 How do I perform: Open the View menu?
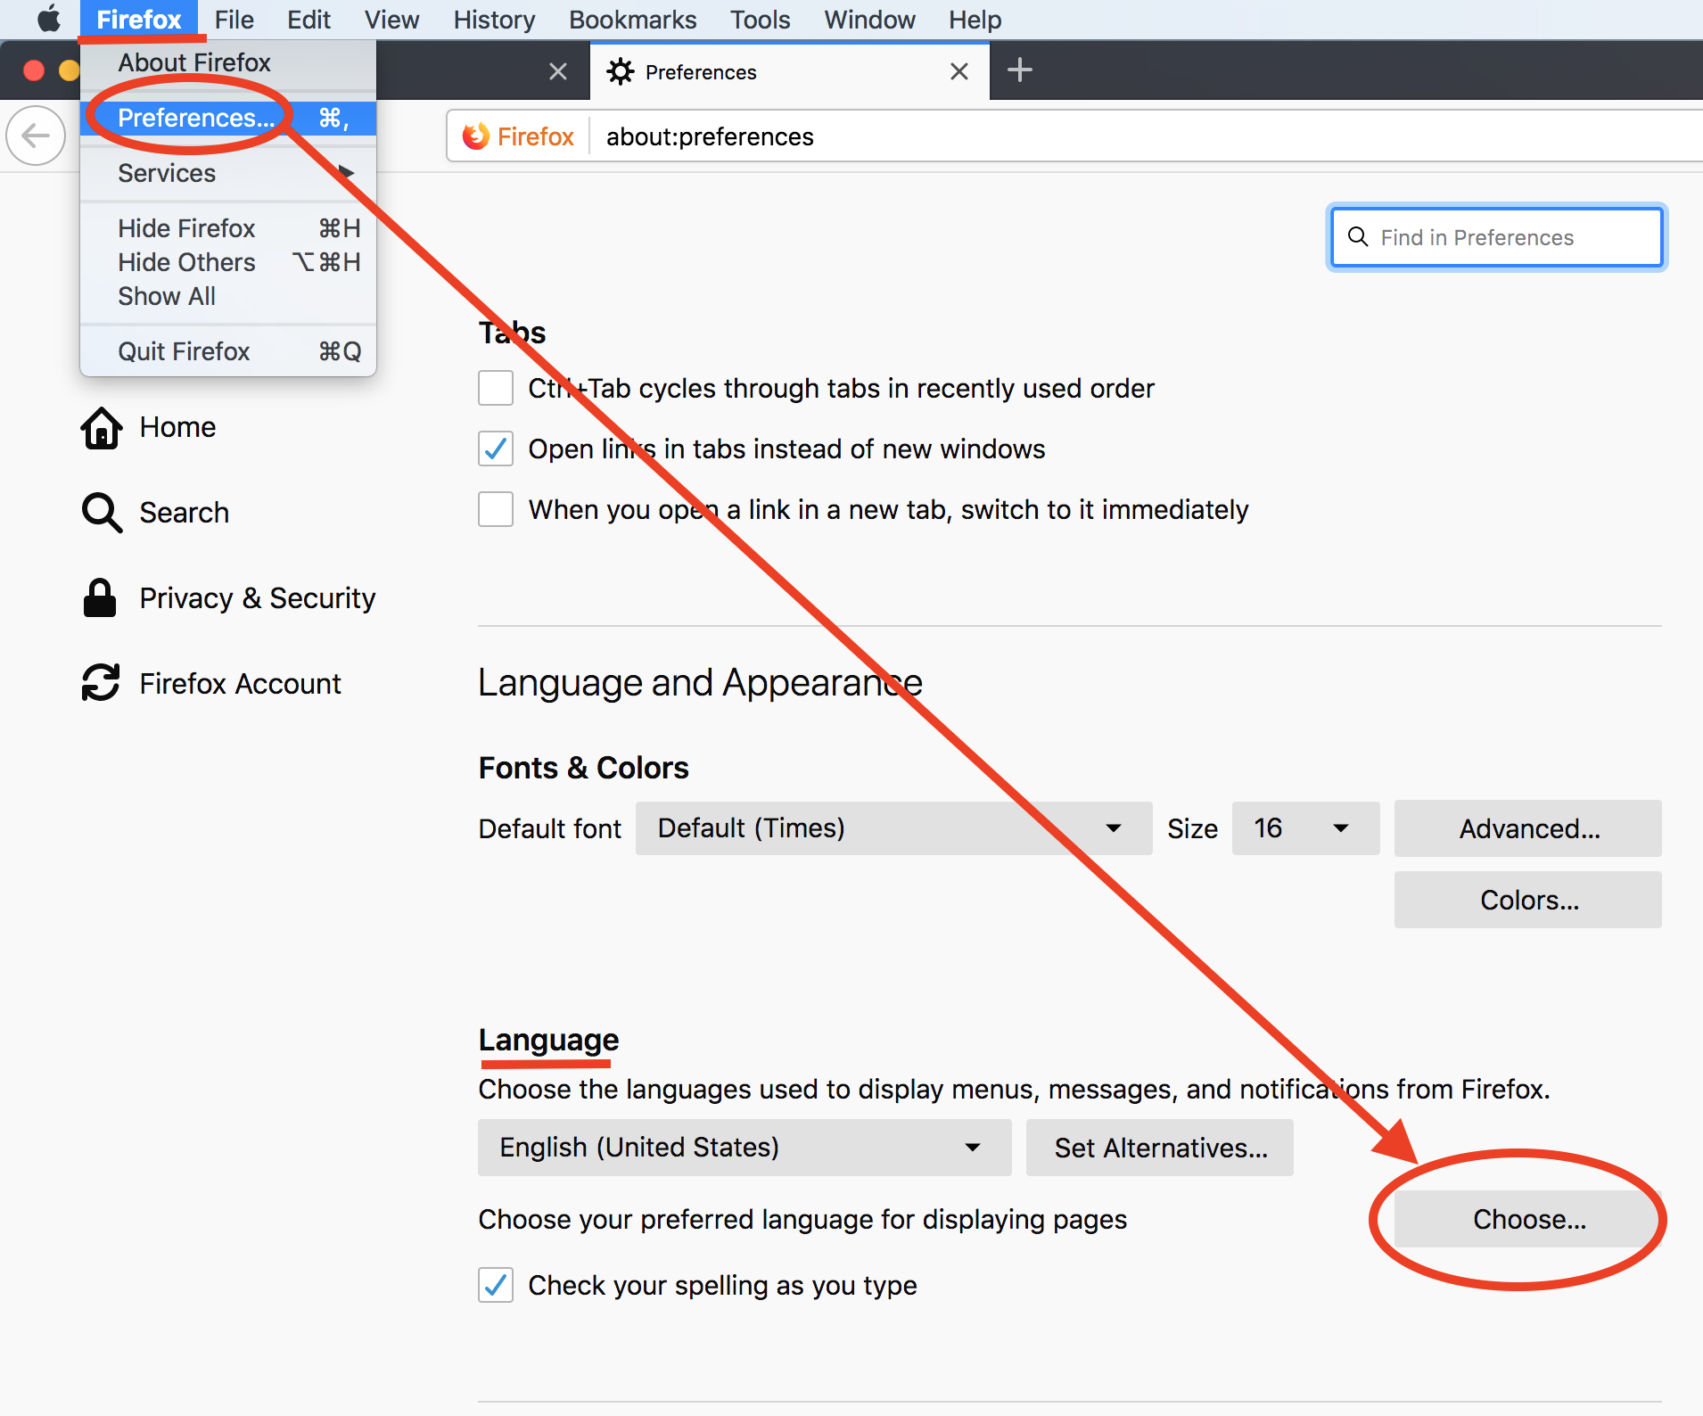pyautogui.click(x=391, y=20)
